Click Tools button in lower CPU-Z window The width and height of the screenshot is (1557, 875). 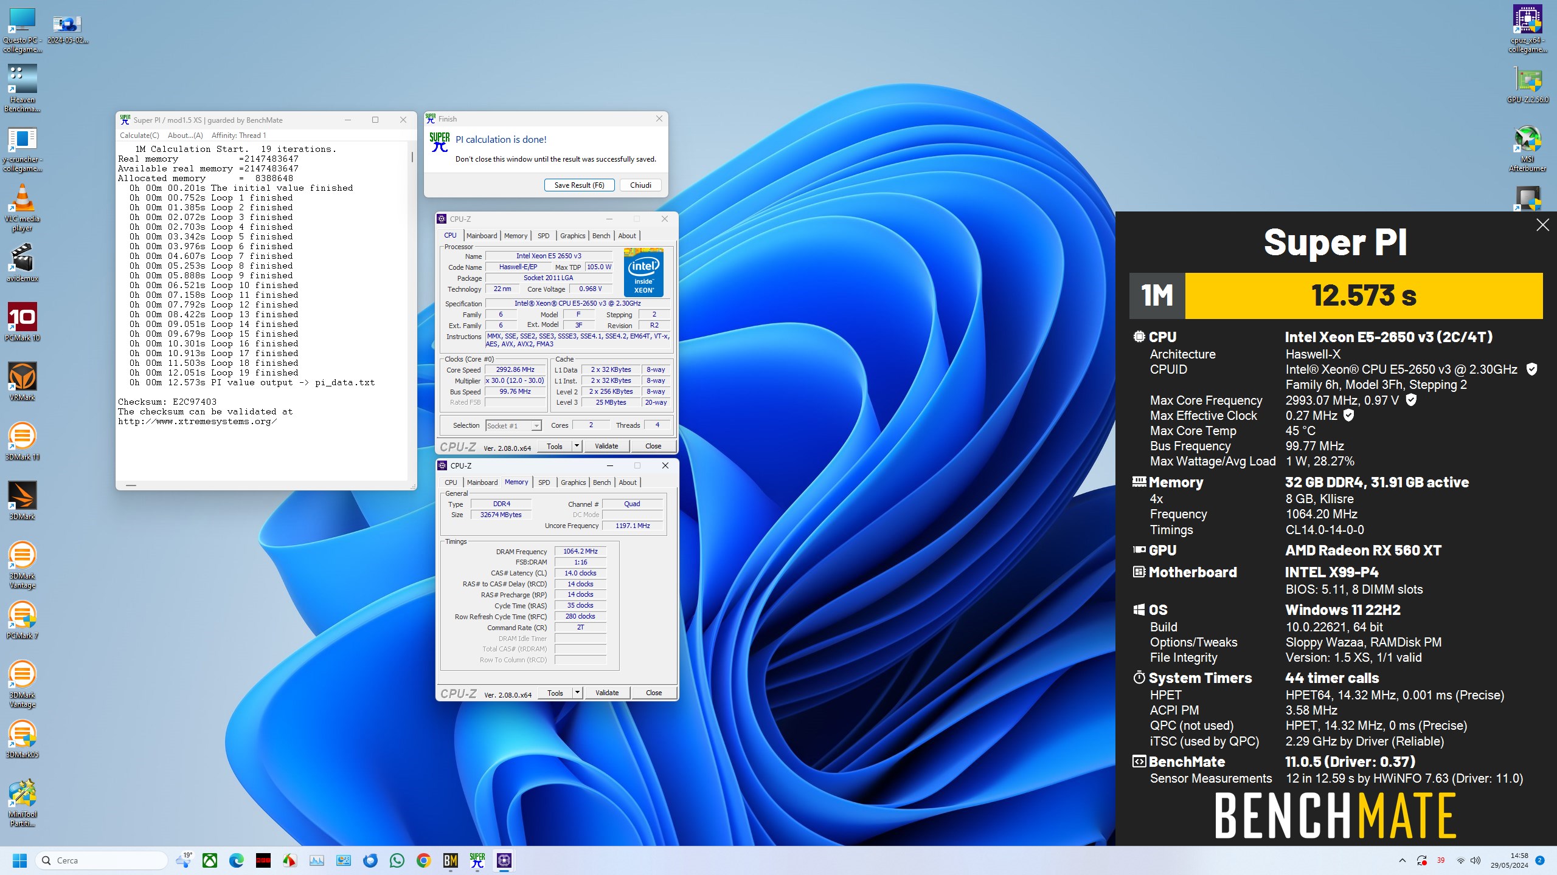click(x=555, y=693)
